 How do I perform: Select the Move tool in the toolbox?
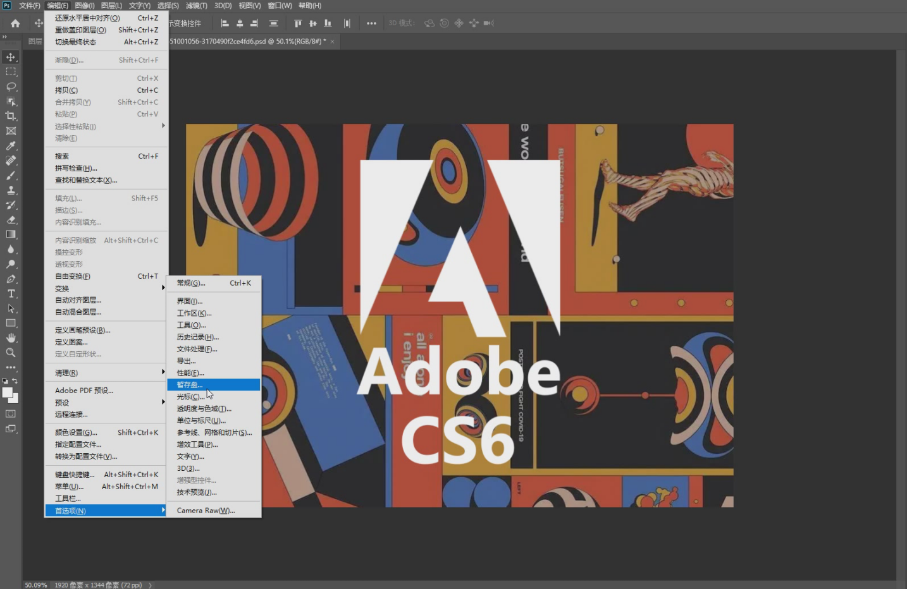[x=11, y=57]
